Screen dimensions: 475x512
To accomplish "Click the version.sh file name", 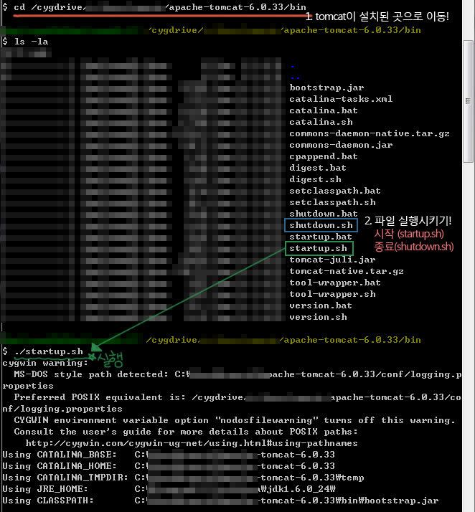I will 318,317.
